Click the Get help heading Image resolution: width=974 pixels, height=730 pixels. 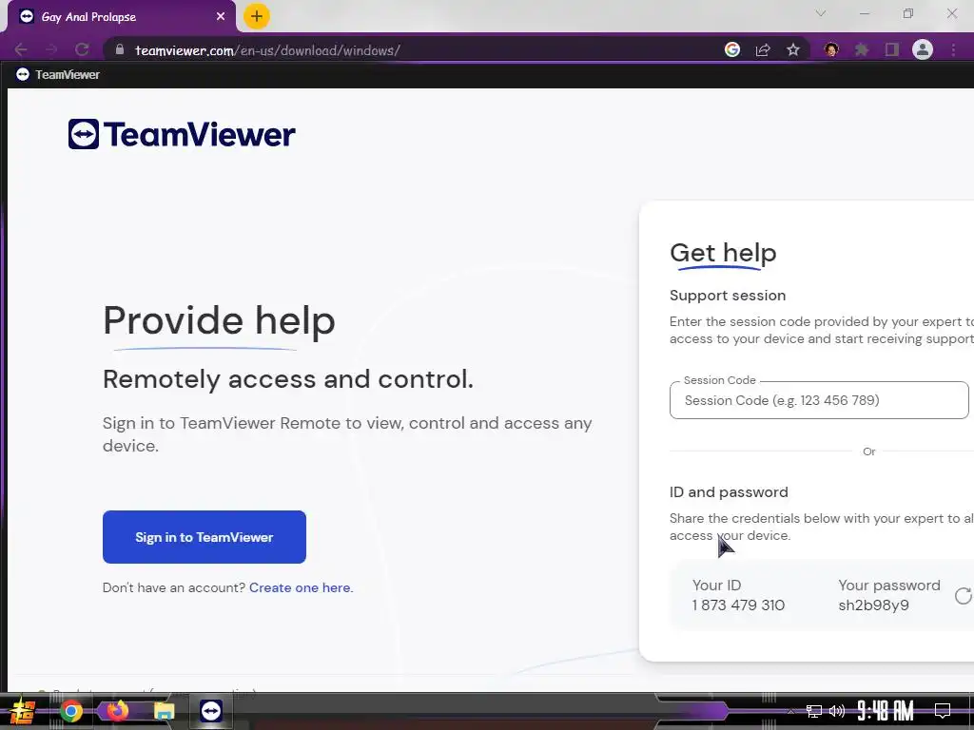[x=723, y=253]
